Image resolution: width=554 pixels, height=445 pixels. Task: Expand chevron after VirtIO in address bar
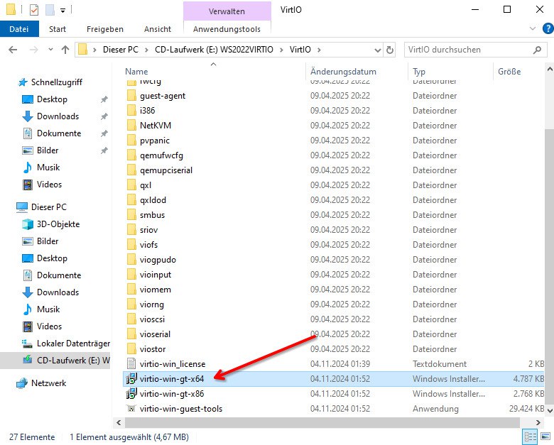319,50
